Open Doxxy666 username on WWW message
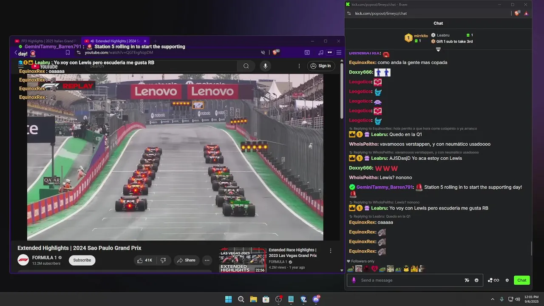Image resolution: width=544 pixels, height=306 pixels. coord(360,168)
